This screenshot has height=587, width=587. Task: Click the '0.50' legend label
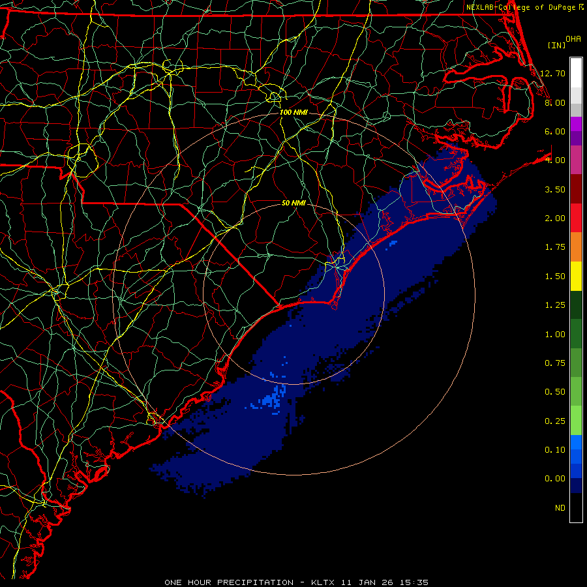[555, 392]
